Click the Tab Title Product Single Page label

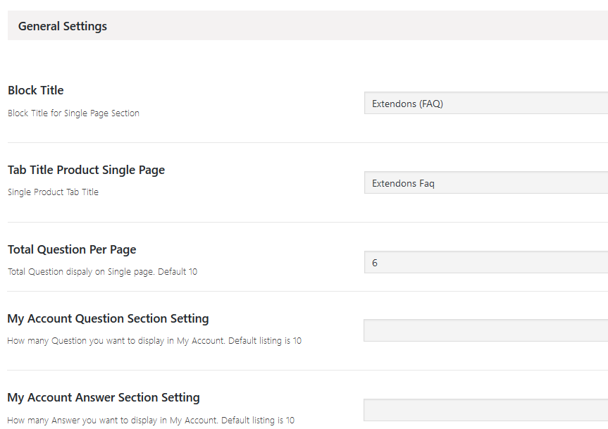coord(86,170)
